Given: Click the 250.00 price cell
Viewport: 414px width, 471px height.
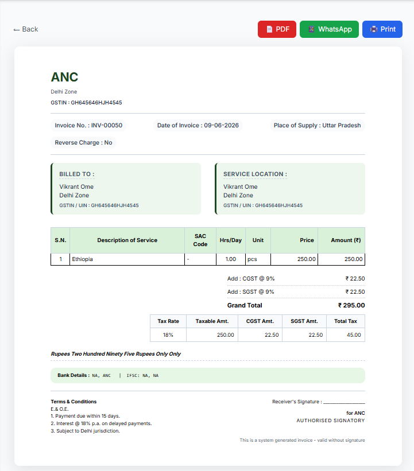Looking at the screenshot, I should [x=295, y=259].
